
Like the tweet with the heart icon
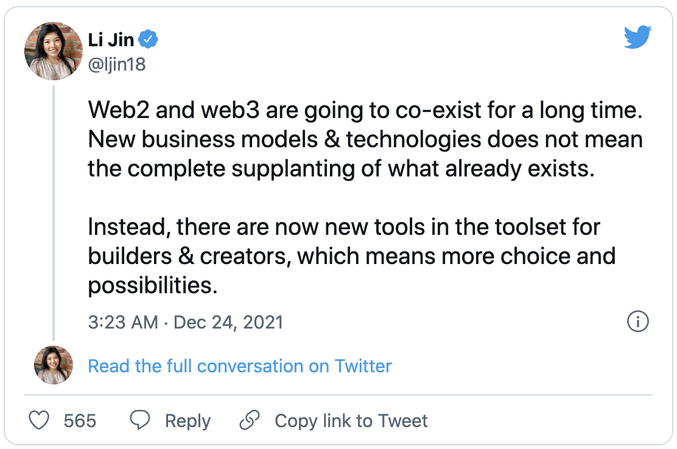[40, 420]
